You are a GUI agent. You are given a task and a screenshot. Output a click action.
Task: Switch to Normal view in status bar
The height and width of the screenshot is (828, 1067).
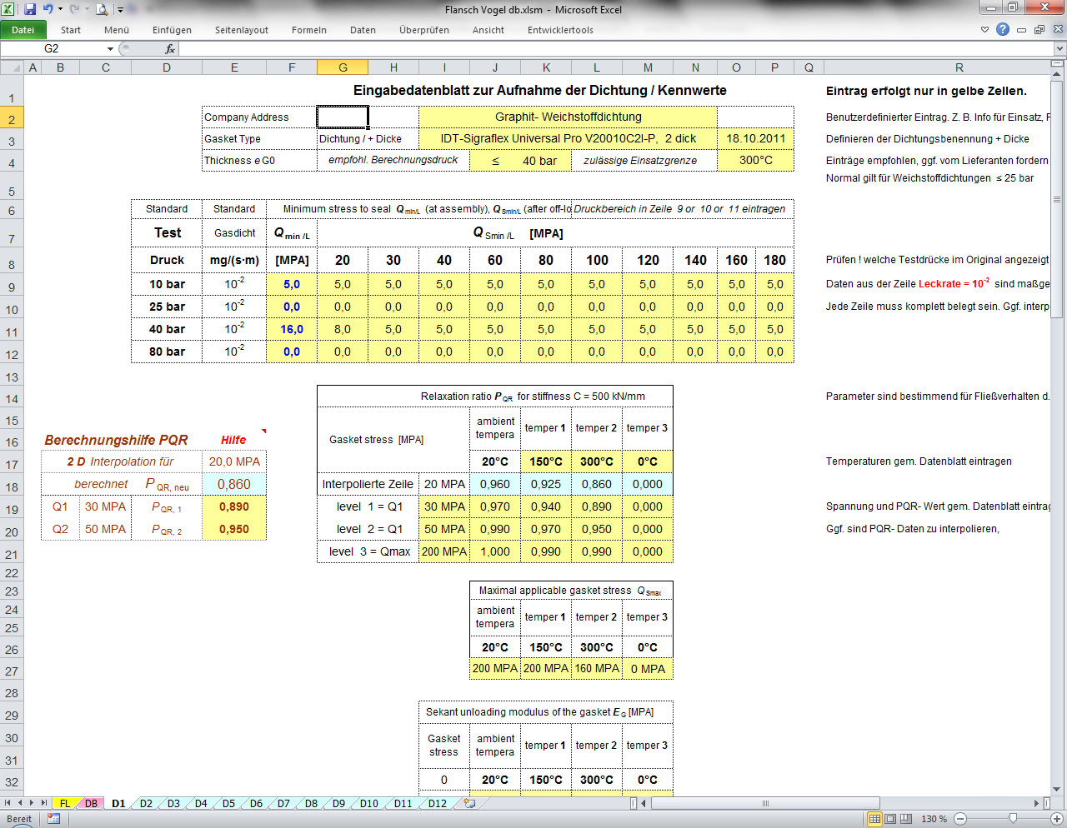(874, 819)
